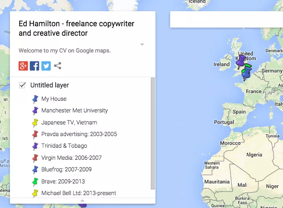This screenshot has height=208, width=283.
Task: Open Virgin Media: 2006-2007 entry
Action: pos(71,158)
